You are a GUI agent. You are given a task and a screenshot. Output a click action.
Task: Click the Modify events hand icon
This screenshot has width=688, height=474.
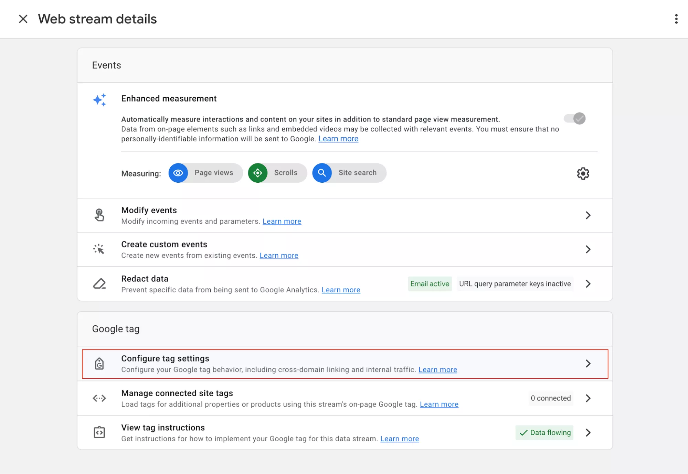point(99,215)
